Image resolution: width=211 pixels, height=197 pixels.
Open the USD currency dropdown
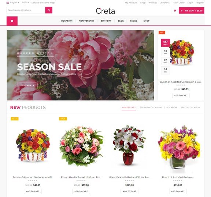click(x=25, y=3)
